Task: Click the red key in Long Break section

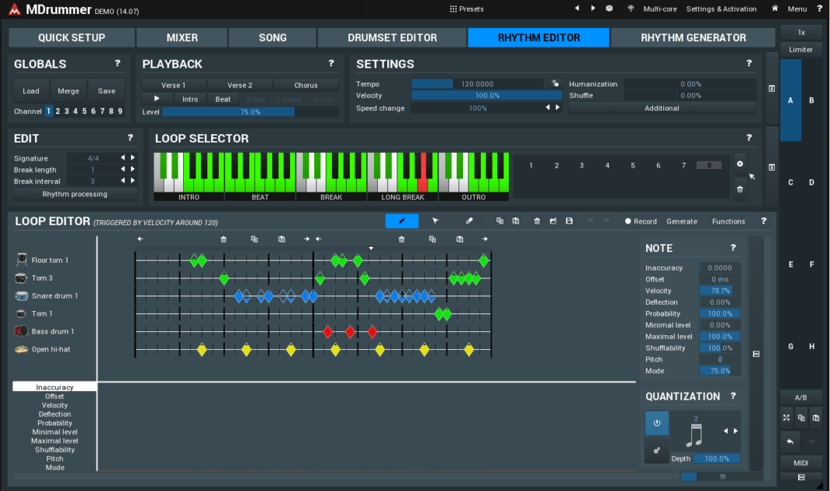Action: pyautogui.click(x=423, y=173)
